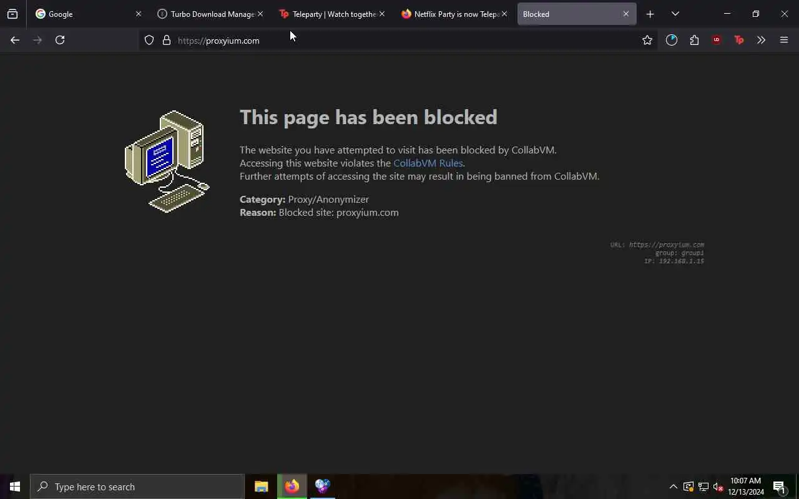Open the CollabVM Rules link
Screen dimensions: 799x499
tap(428, 163)
